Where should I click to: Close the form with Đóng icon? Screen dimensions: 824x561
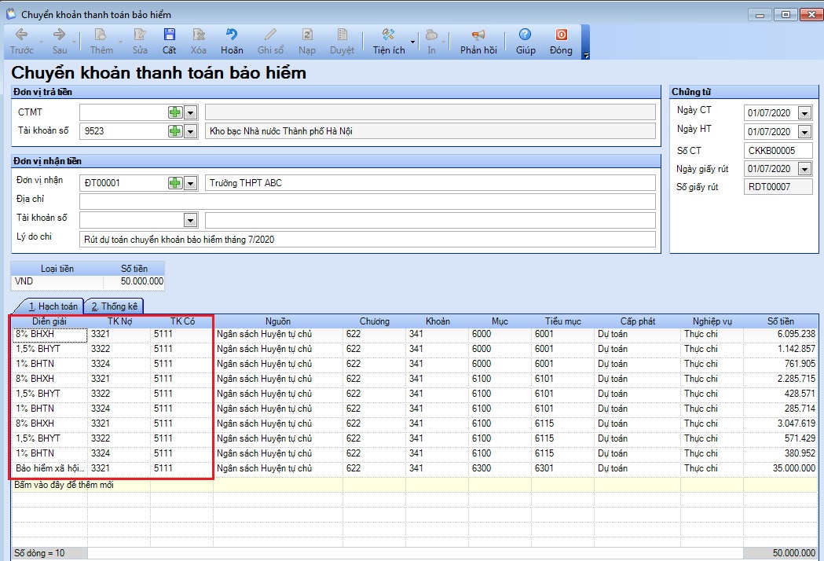[561, 35]
